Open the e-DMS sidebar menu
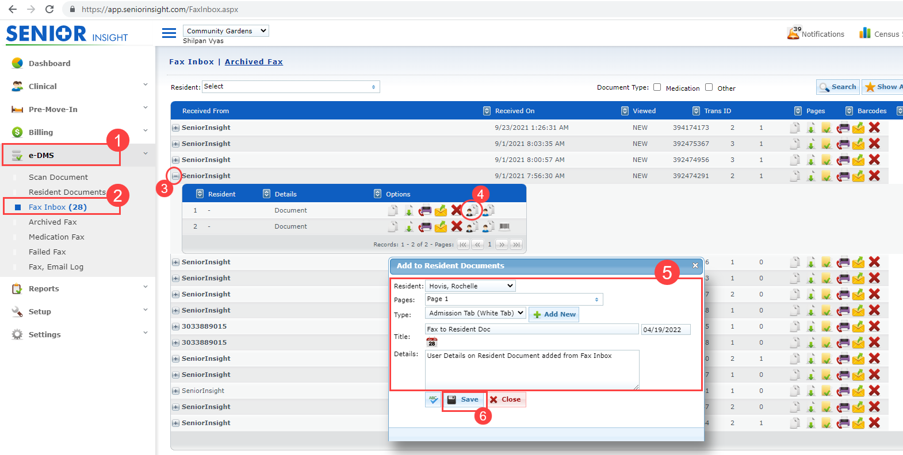 (x=41, y=155)
